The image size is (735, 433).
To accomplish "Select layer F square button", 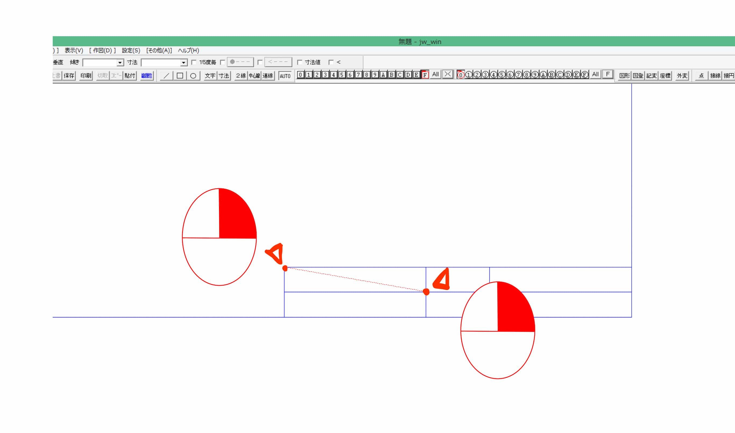I will click(x=425, y=75).
